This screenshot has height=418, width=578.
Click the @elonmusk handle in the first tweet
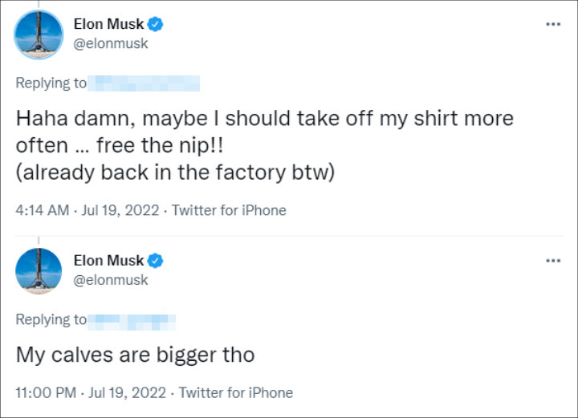(111, 43)
